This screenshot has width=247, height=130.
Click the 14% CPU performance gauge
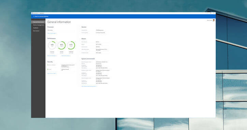tap(52, 45)
